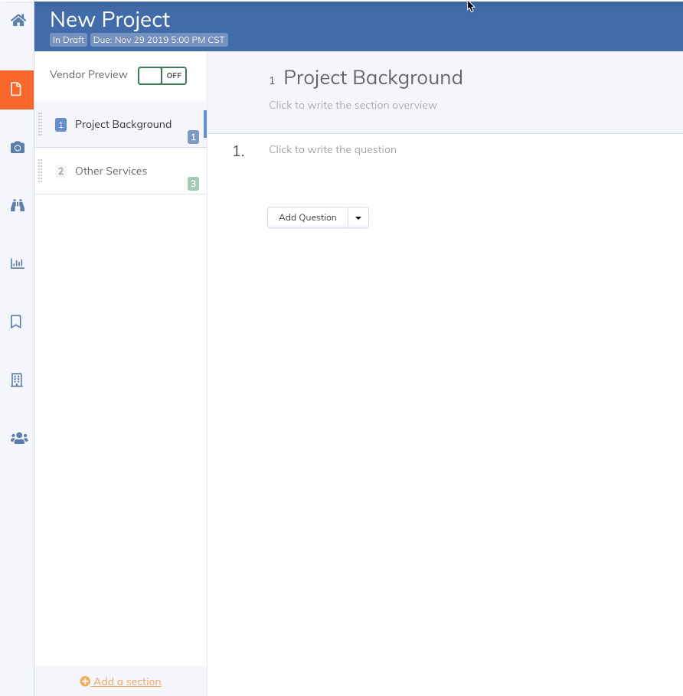
Task: Click the Add Question button
Action: pos(308,217)
